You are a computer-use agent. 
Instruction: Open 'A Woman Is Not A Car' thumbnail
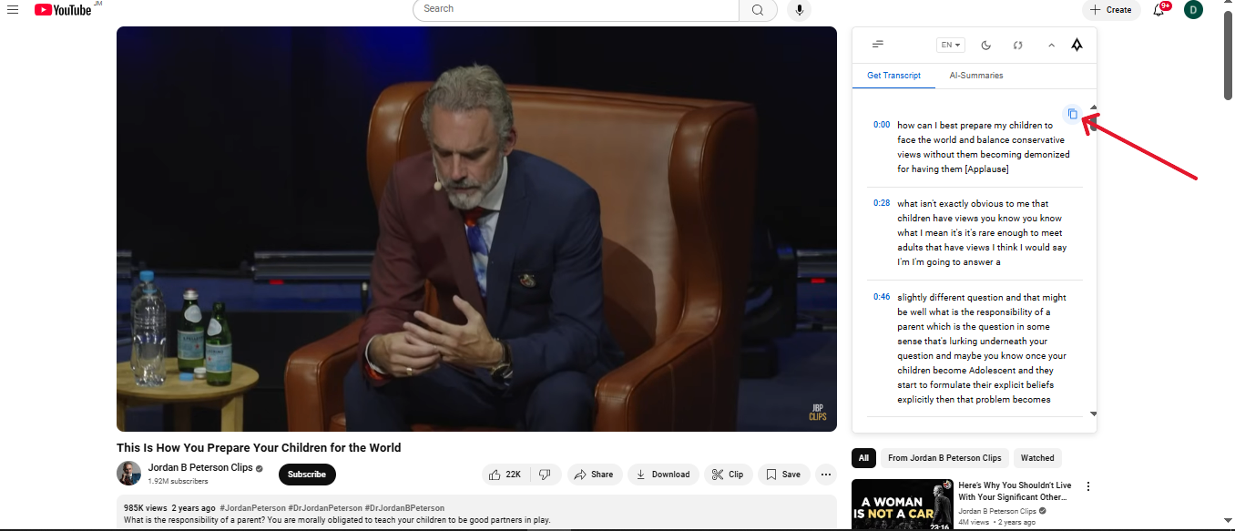click(x=903, y=505)
